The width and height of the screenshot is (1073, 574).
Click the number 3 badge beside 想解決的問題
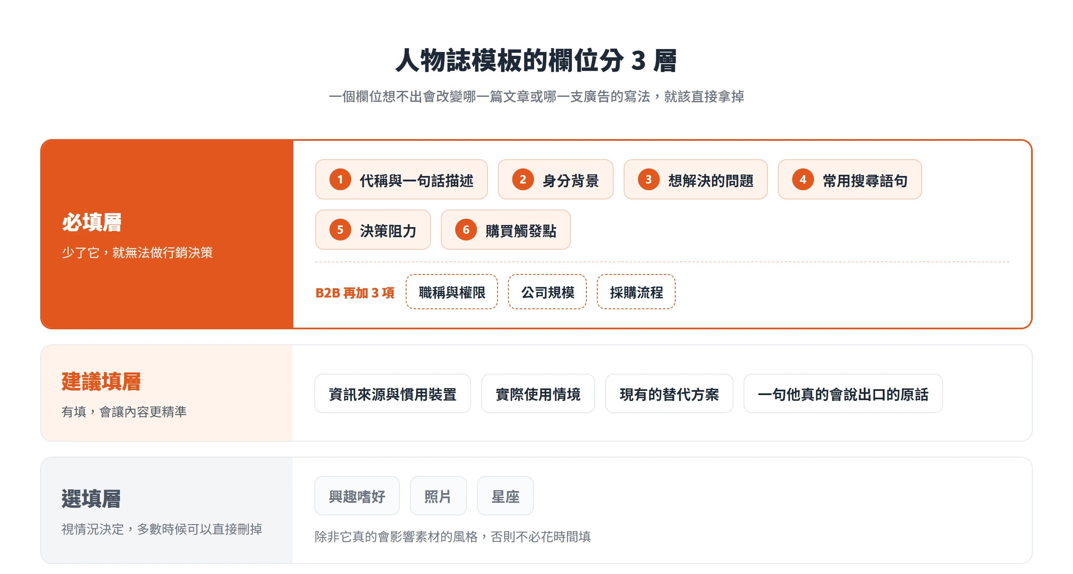tap(648, 180)
